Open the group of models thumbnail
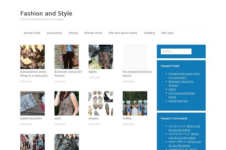This screenshot has width=226, height=150. pos(32,142)
